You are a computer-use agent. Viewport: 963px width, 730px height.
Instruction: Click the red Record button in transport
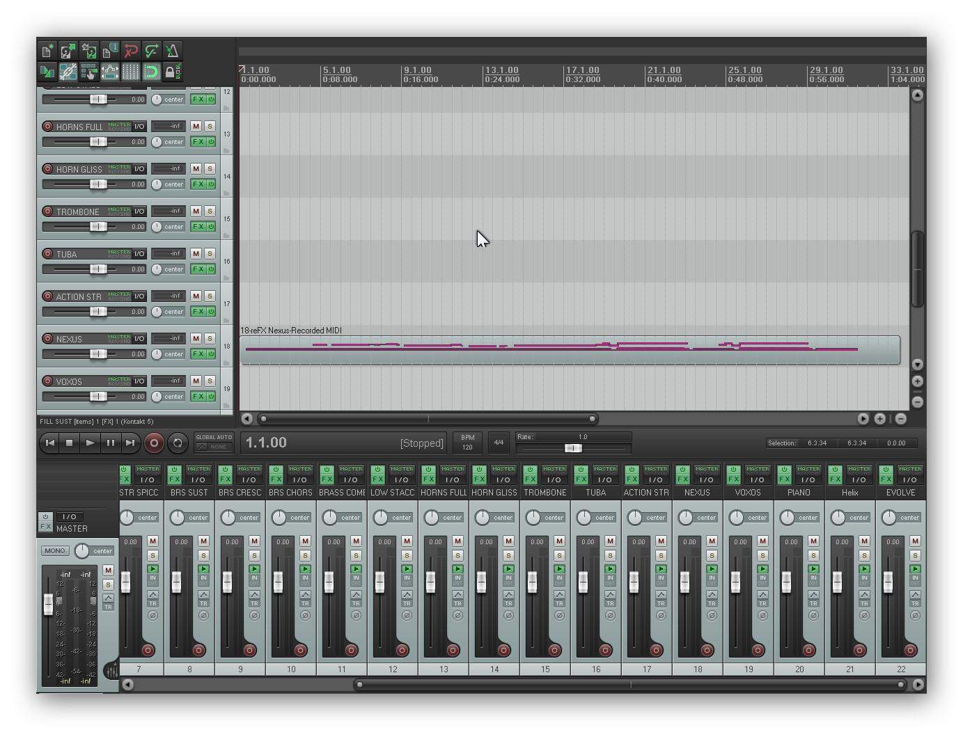pyautogui.click(x=154, y=443)
